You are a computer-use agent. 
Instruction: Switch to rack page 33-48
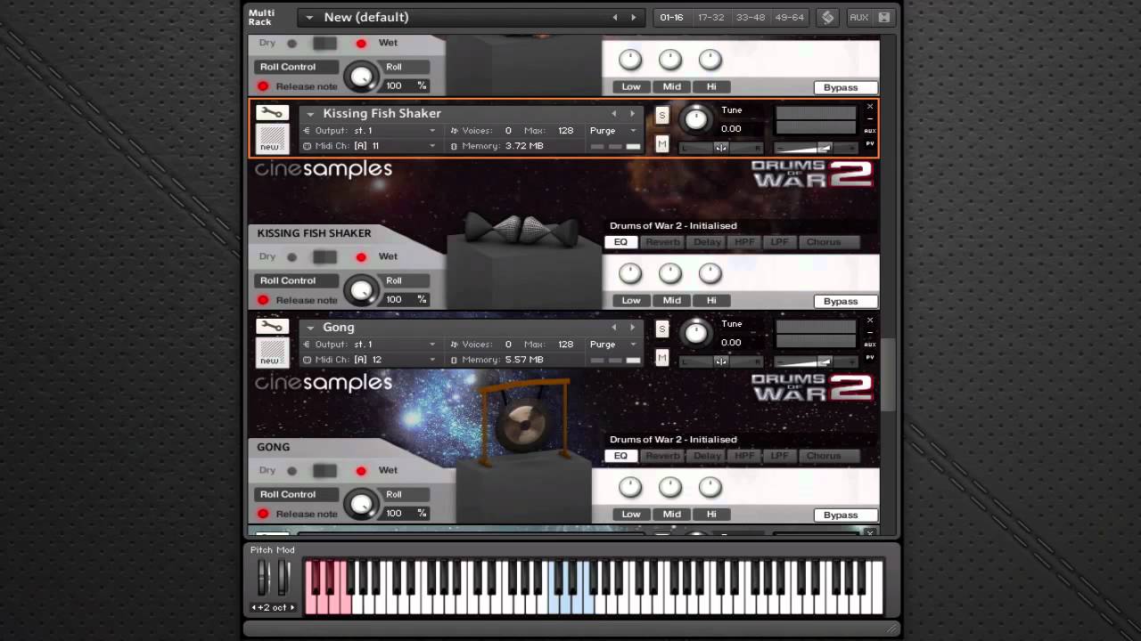pos(751,17)
